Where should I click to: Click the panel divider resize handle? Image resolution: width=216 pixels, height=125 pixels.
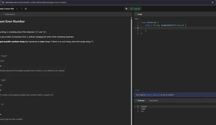pyautogui.click(x=133, y=83)
